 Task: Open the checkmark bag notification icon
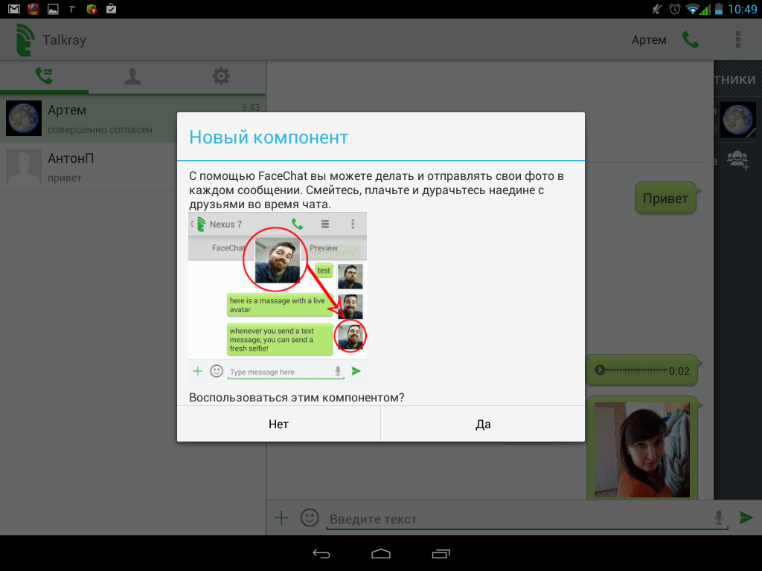tap(112, 9)
